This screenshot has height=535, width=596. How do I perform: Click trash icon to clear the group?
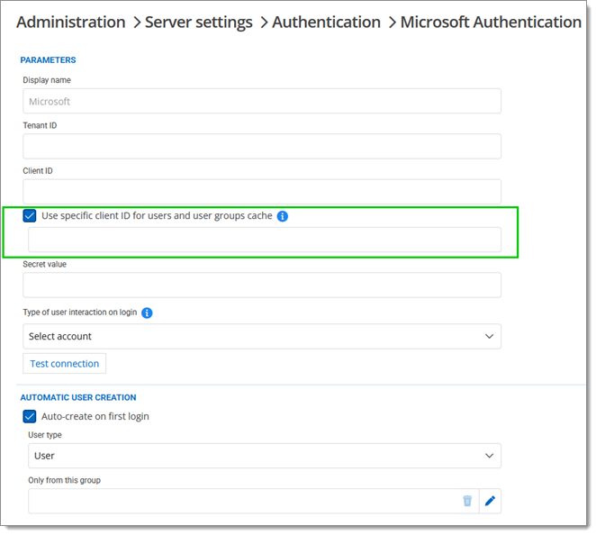pos(467,501)
